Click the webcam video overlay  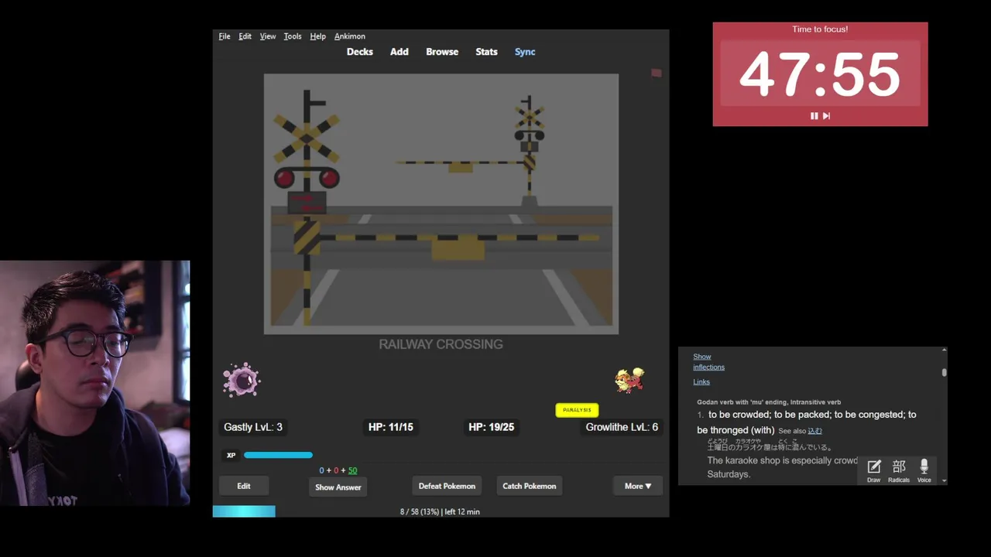(x=94, y=383)
